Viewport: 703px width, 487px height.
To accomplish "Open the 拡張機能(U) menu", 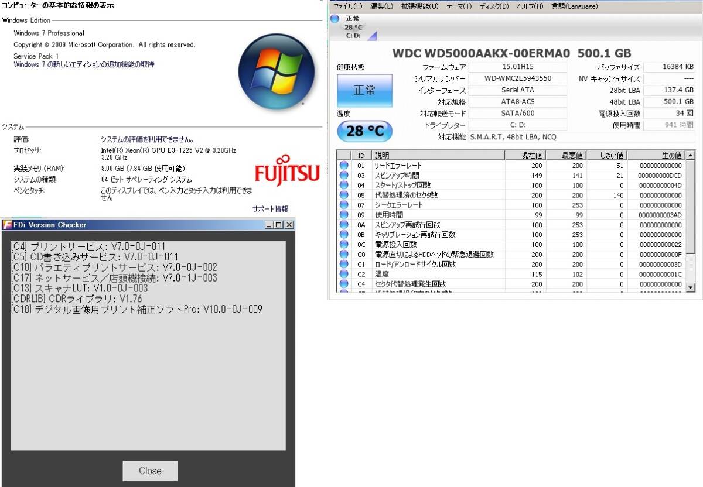I will coord(419,6).
